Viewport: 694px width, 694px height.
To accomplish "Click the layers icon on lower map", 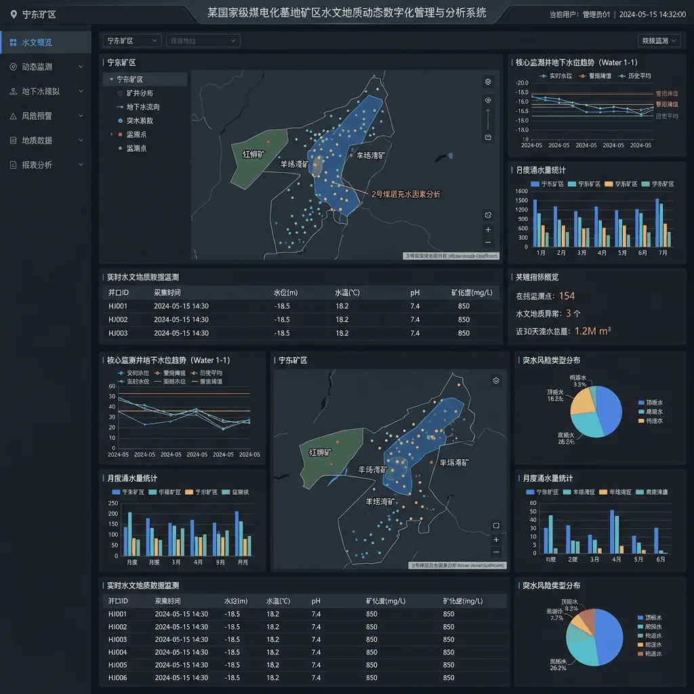I will (495, 381).
